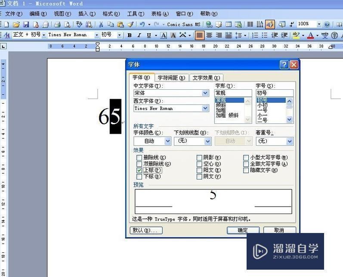Enable the 阴影 shadow checkbox
This screenshot has width=343, height=277.
(199, 157)
